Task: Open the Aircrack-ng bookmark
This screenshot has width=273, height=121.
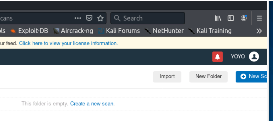Action: 73,31
